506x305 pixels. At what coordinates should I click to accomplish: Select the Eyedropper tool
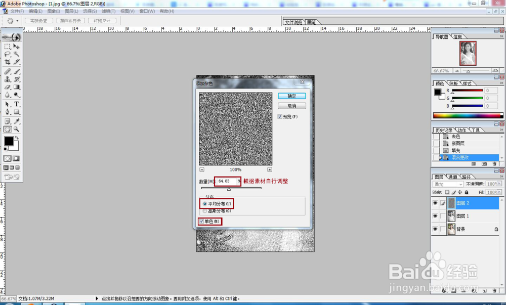(x=17, y=121)
